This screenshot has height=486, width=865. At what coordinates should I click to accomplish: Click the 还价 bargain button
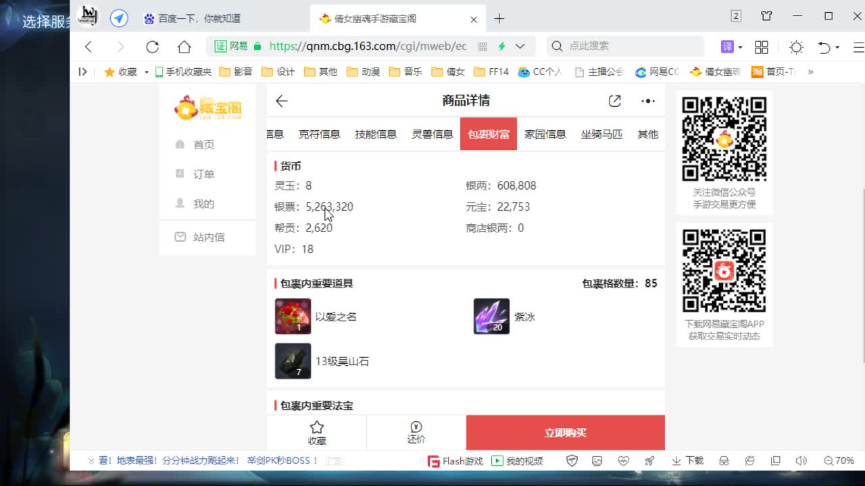tap(416, 432)
